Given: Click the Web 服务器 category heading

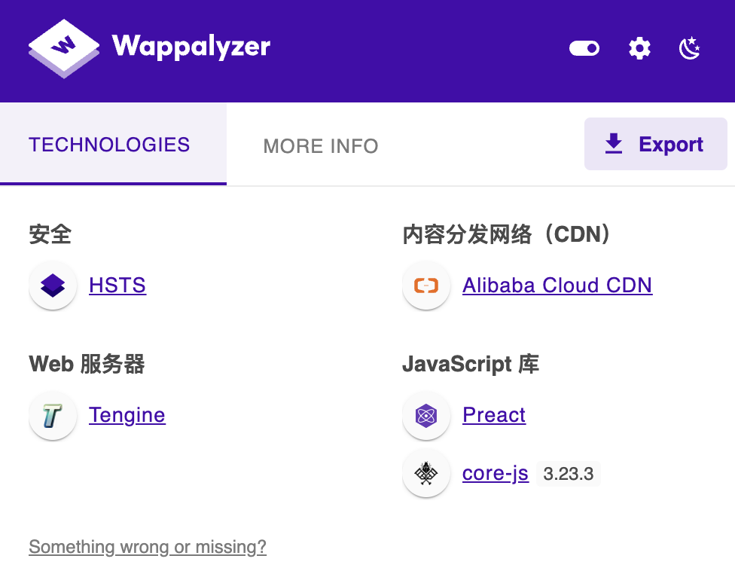Looking at the screenshot, I should [x=87, y=364].
